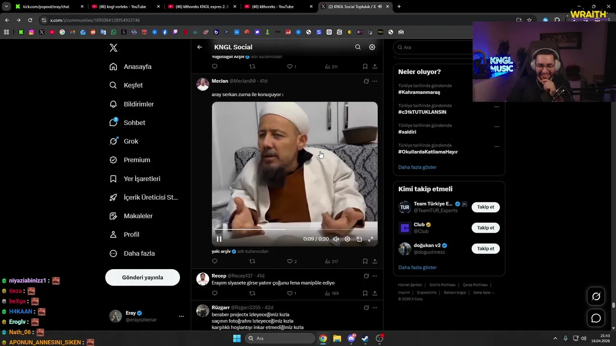The image size is (616, 346).
Task: Reload the page in Chrome
Action: click(30, 20)
